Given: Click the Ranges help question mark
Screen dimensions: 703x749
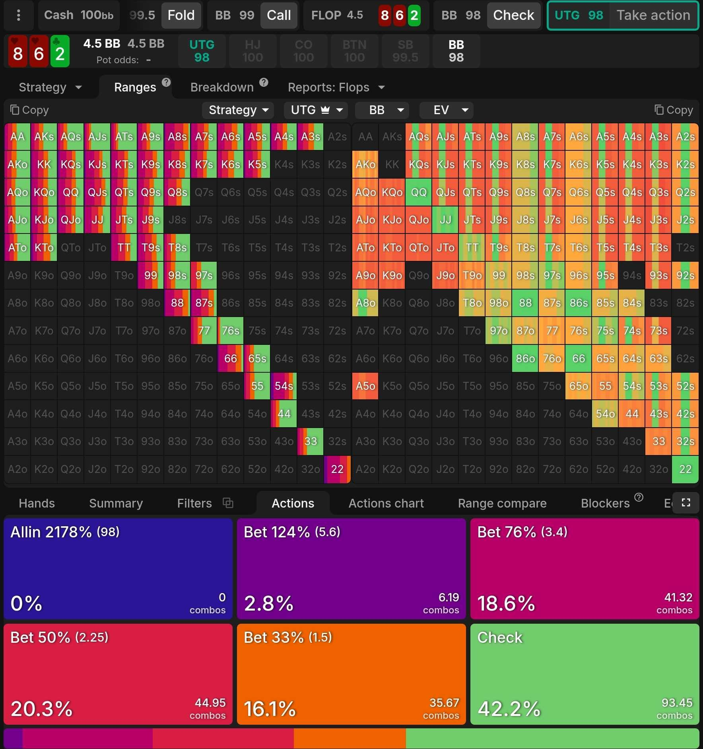Looking at the screenshot, I should point(166,82).
